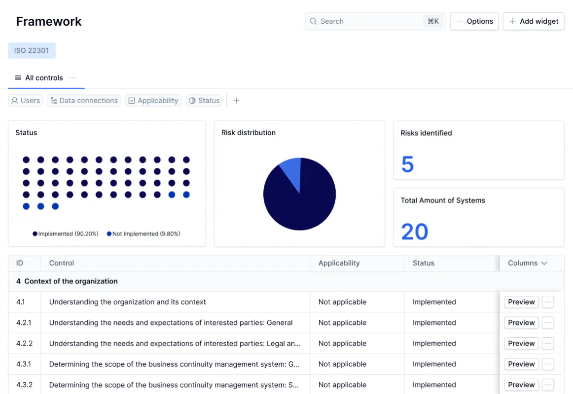This screenshot has height=394, width=573.
Task: Open the actions ellipsis beside the second Preview button
Action: (x=548, y=322)
